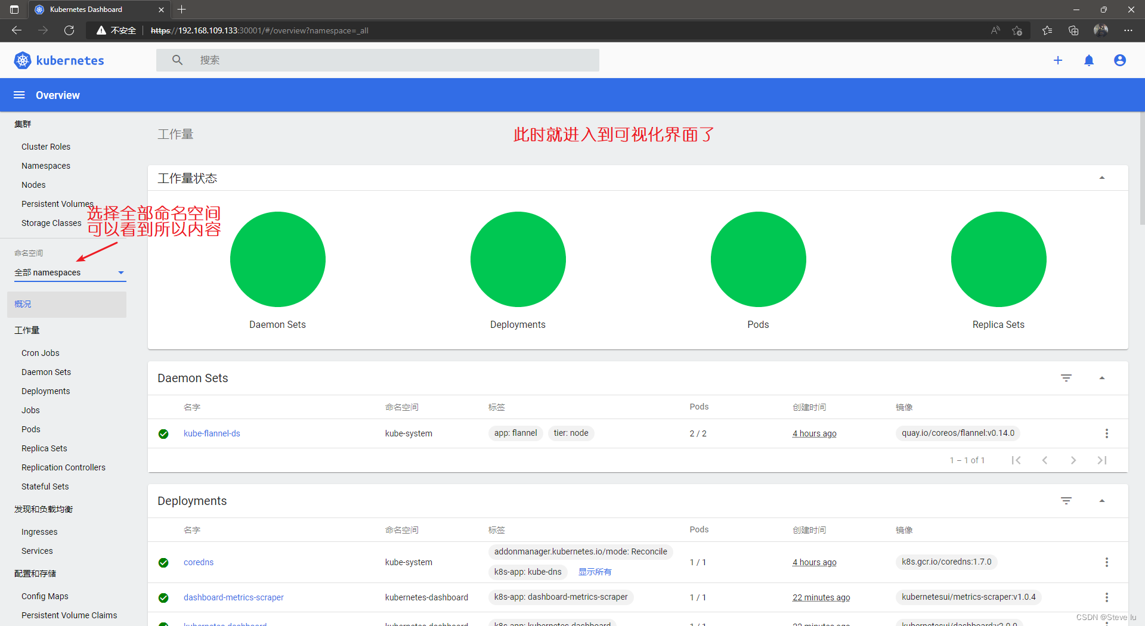This screenshot has height=626, width=1145.
Task: Click the browser address bar URL
Action: [x=259, y=30]
